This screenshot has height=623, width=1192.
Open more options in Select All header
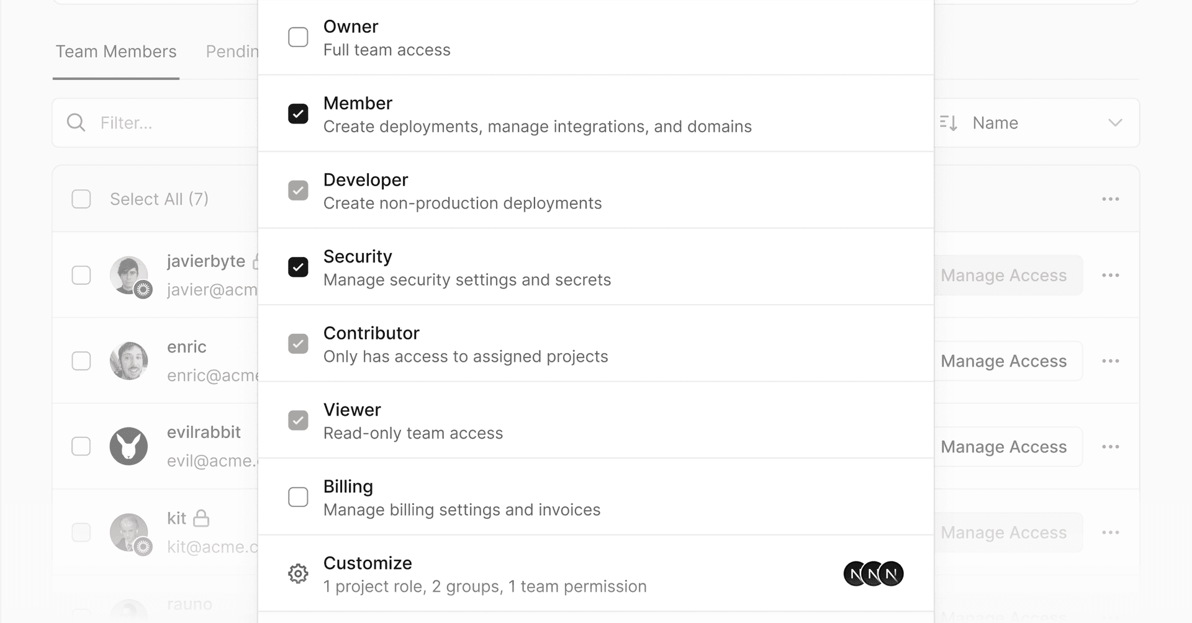pos(1110,199)
